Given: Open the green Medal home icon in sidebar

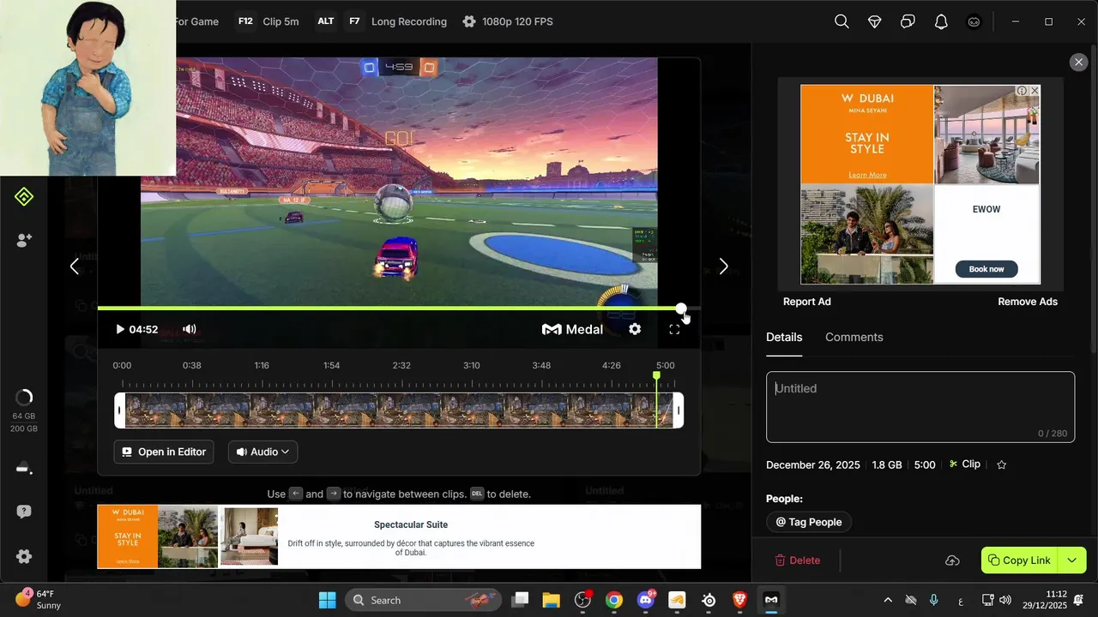Looking at the screenshot, I should click(24, 197).
